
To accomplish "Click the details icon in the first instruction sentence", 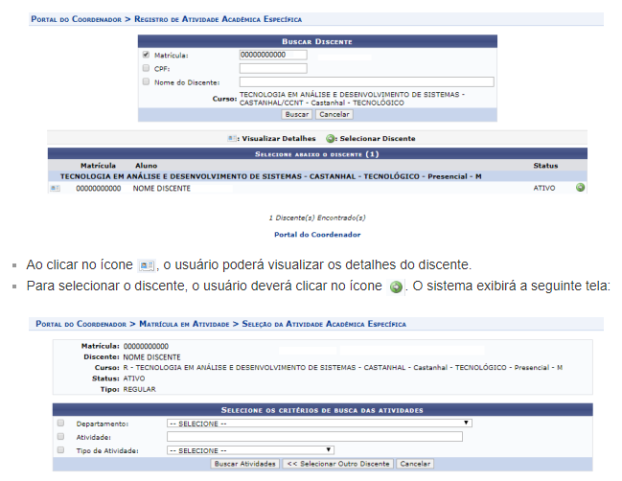I will click(147, 264).
